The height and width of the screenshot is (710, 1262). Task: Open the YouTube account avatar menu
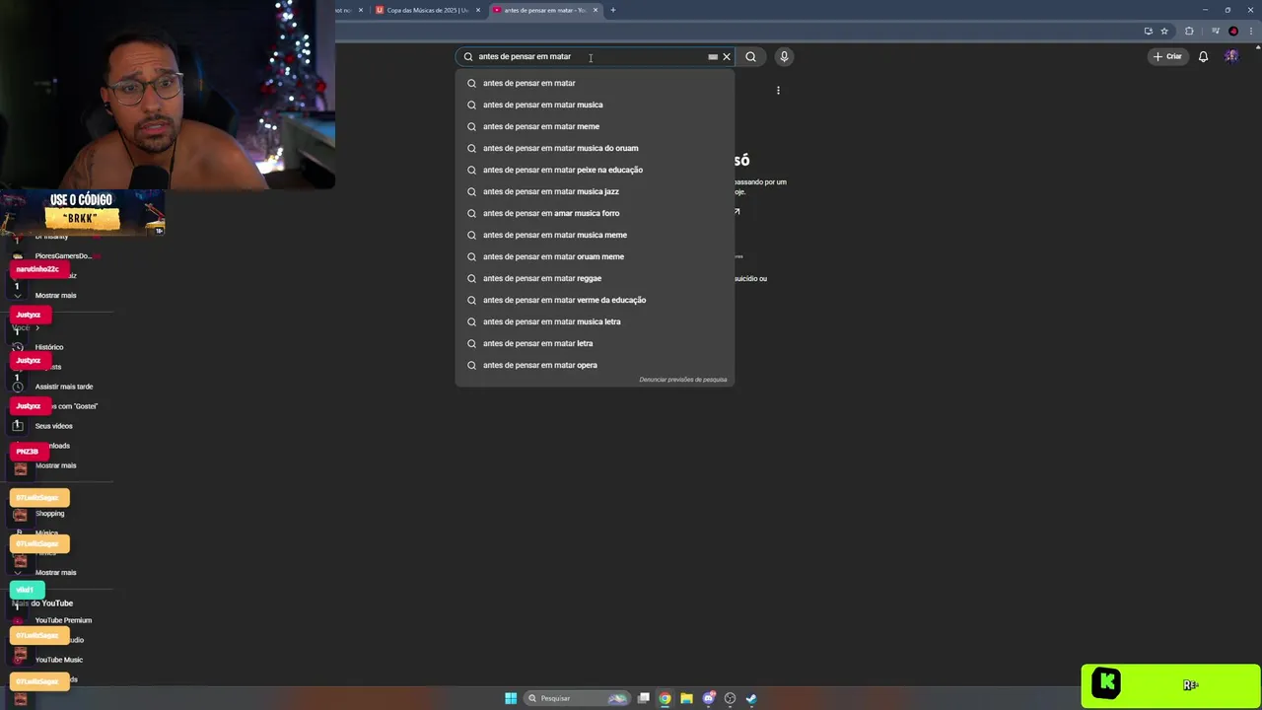coord(1231,56)
